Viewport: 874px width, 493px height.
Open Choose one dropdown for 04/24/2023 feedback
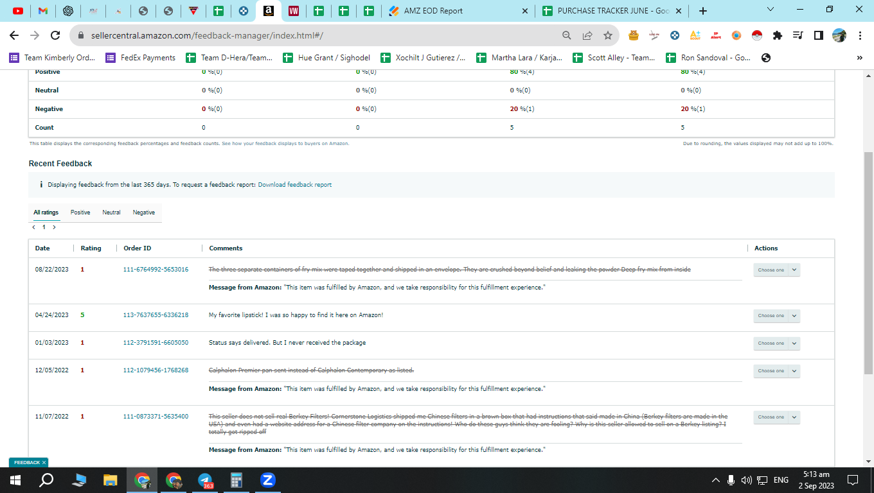pyautogui.click(x=776, y=316)
